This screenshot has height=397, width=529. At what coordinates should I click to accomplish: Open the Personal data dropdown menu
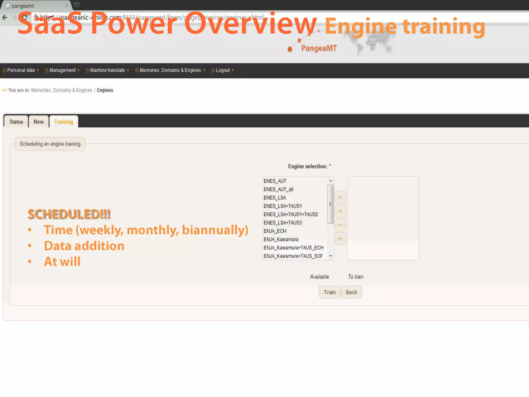(21, 70)
